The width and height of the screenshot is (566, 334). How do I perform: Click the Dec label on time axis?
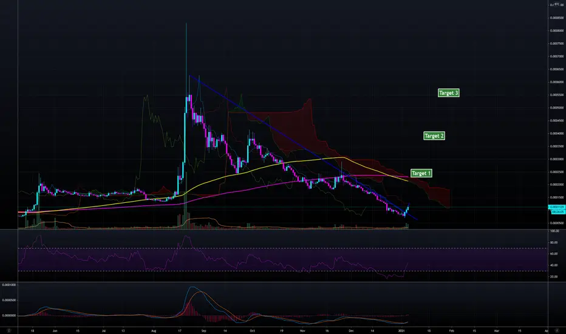[351, 330]
